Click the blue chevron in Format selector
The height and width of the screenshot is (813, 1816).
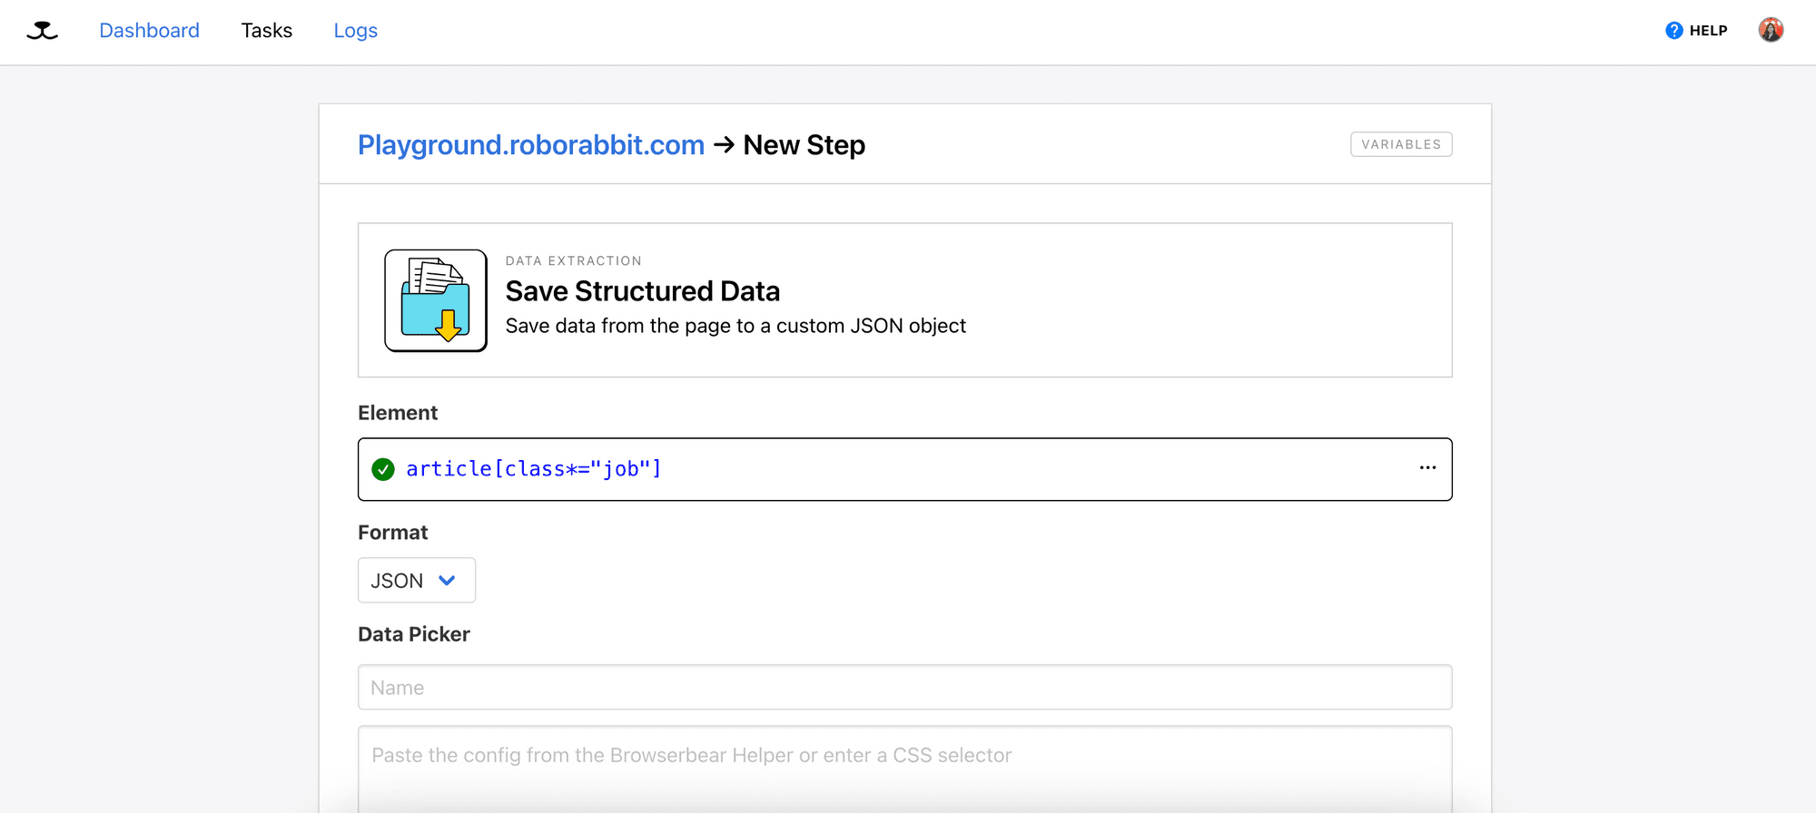click(447, 581)
